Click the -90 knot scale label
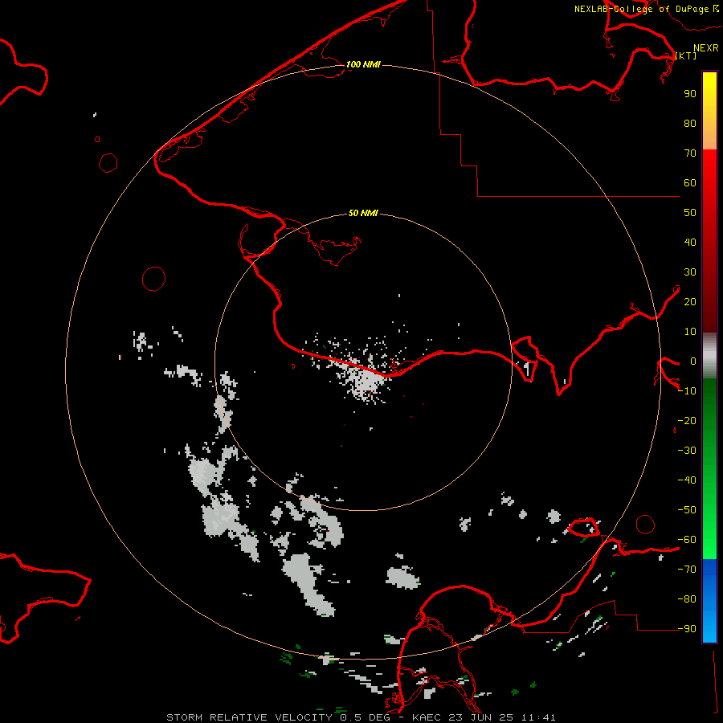 [x=687, y=628]
